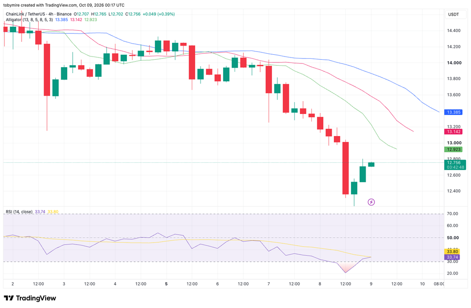Viewport: 471px width, 308px height.
Task: Click the 14.000 price axis label
Action: [454, 63]
